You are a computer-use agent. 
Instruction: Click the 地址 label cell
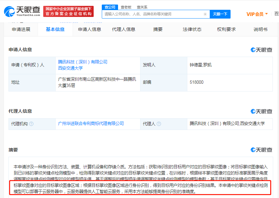coord(32,83)
